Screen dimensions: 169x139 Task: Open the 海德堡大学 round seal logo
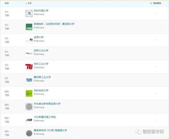coord(29,133)
